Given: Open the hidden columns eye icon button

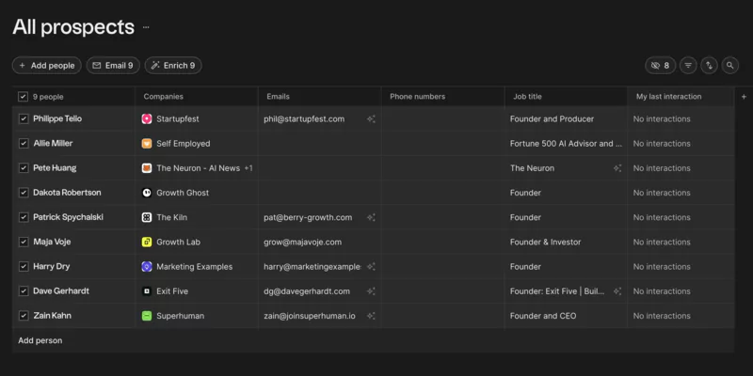Looking at the screenshot, I should click(661, 65).
